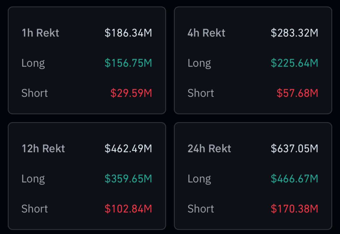Viewport: 340px width, 234px height.
Task: Select the 1h Short $29.59M value
Action: point(131,93)
